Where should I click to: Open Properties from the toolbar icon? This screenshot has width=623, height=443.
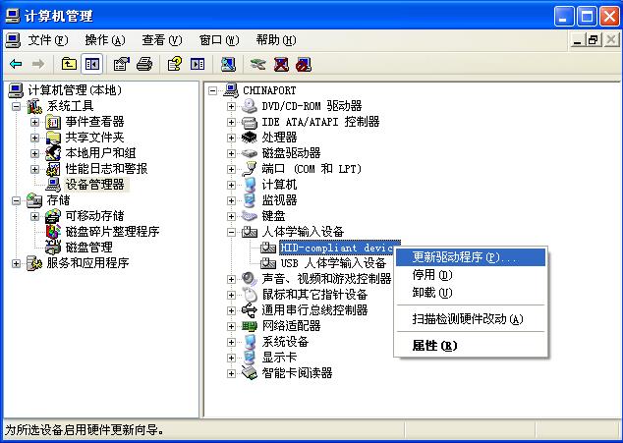(121, 64)
